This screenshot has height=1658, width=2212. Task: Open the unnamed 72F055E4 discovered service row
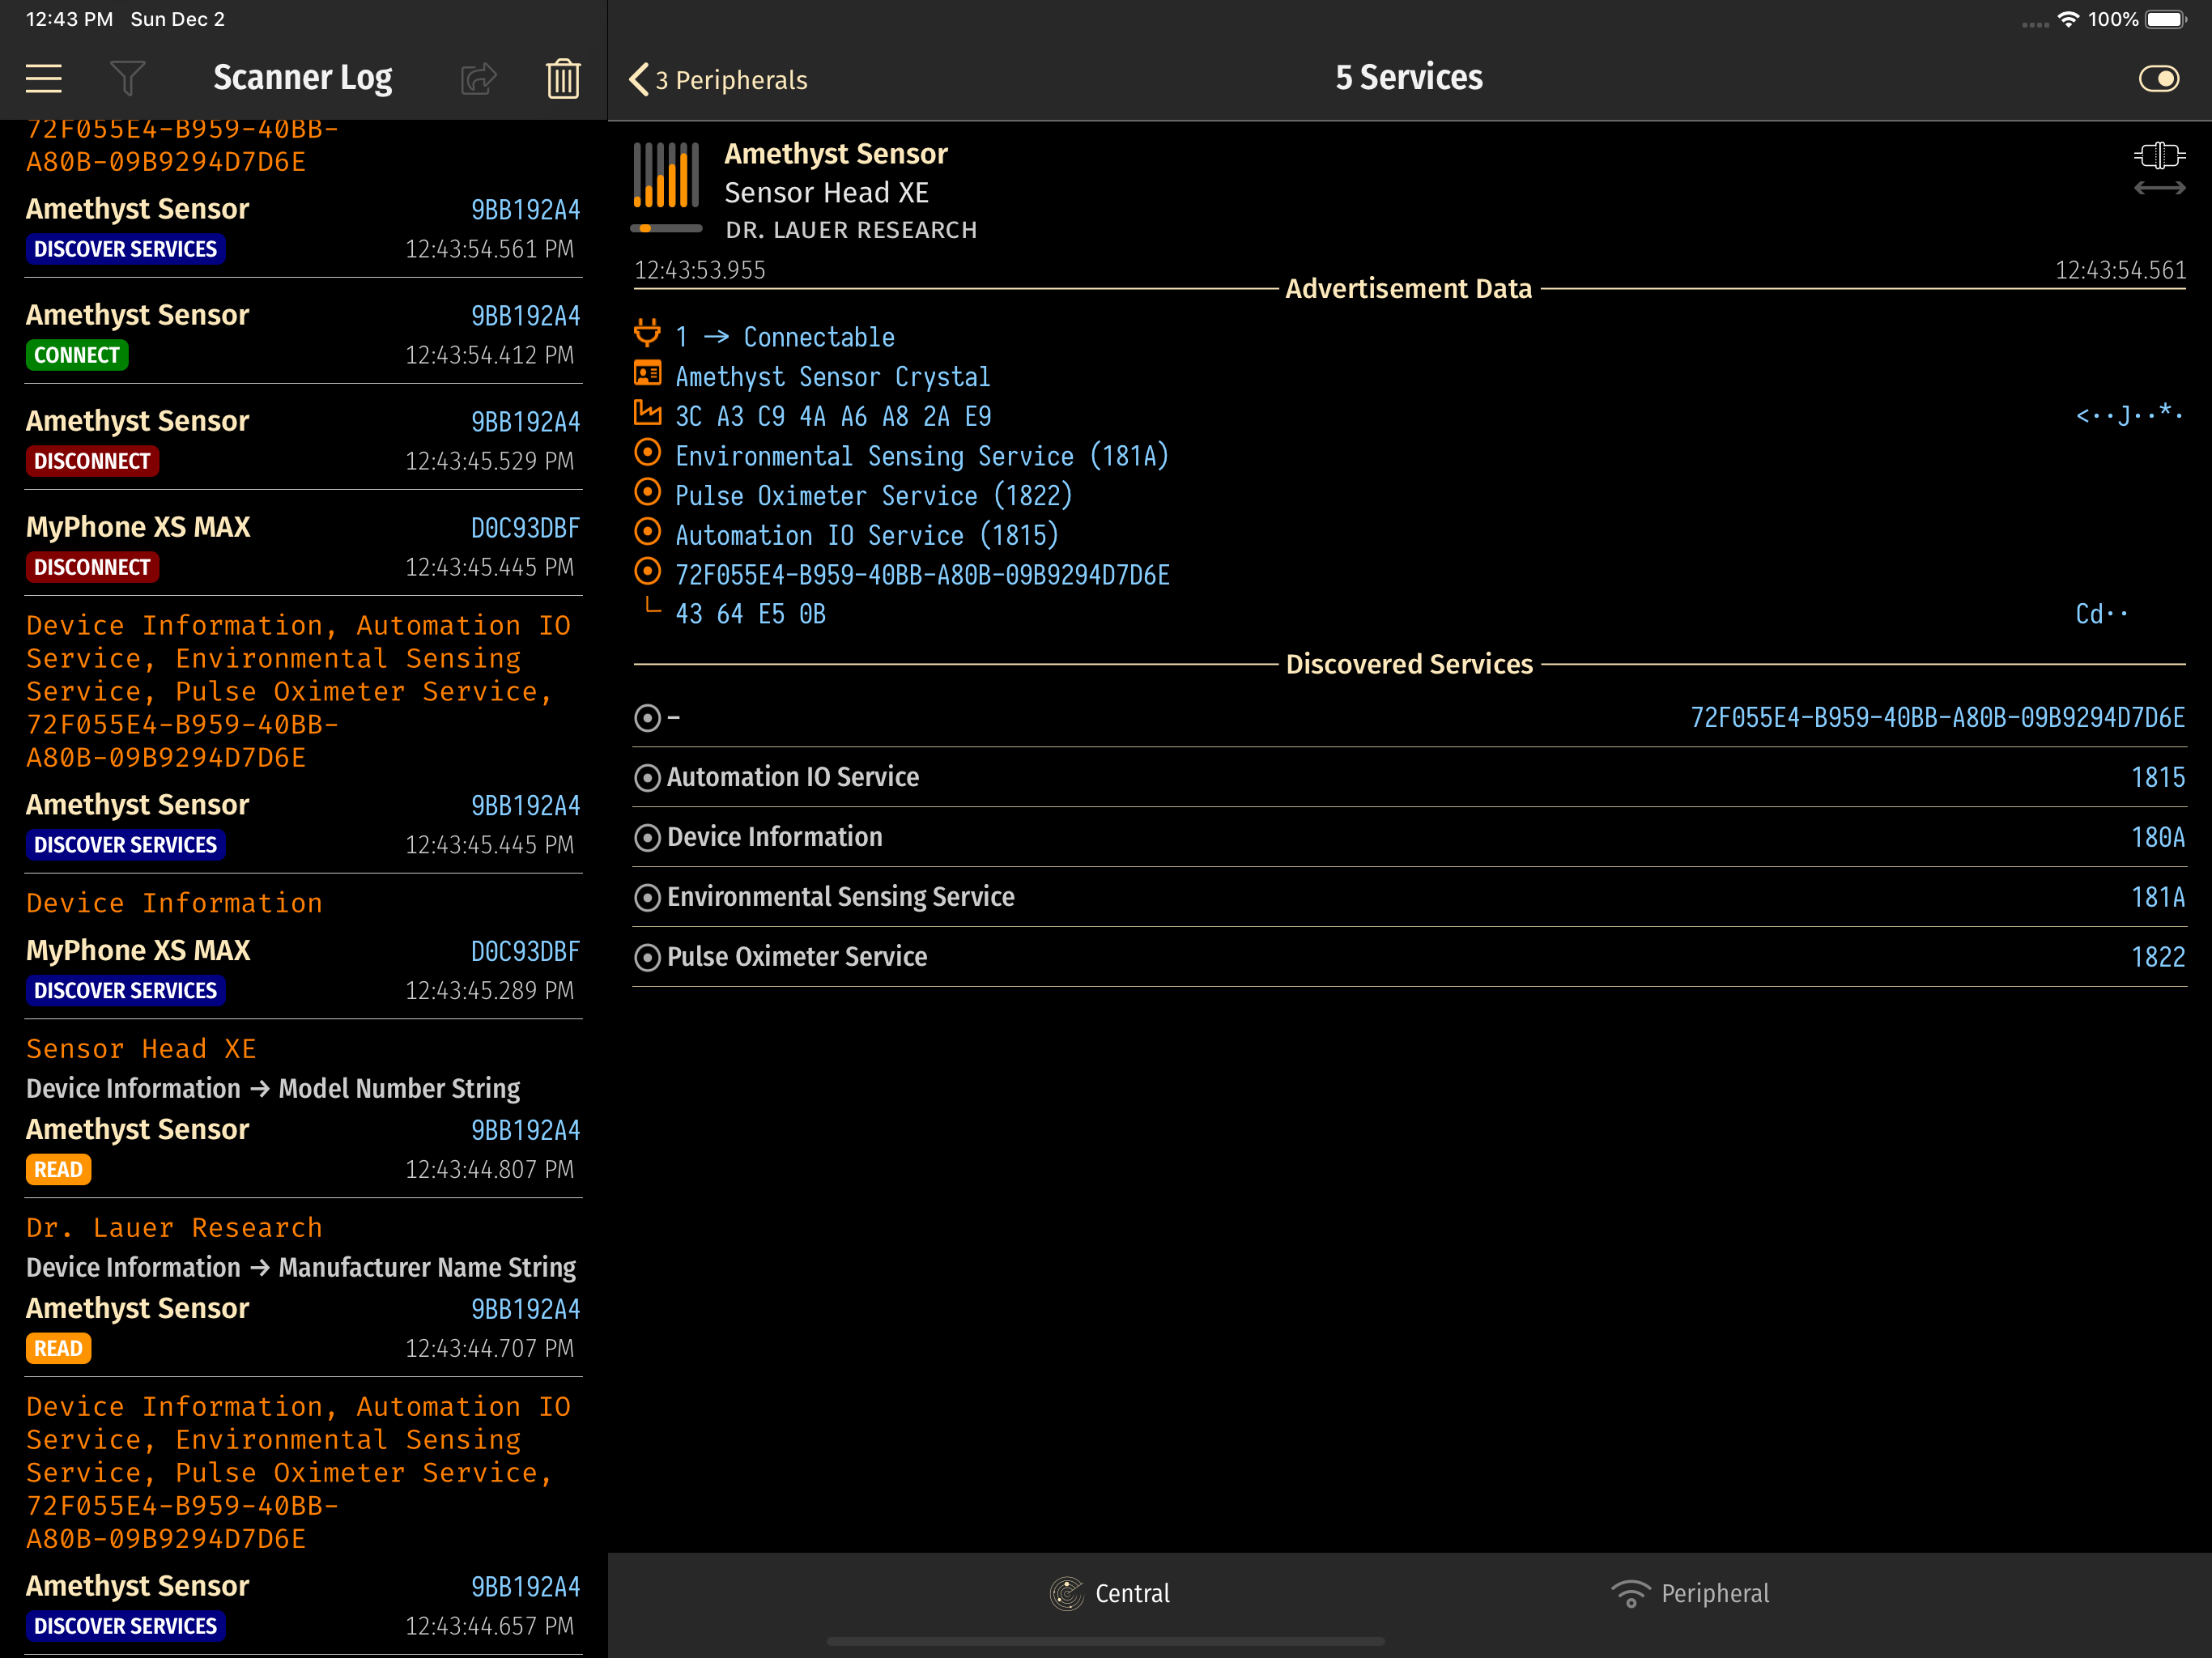pos(1409,718)
